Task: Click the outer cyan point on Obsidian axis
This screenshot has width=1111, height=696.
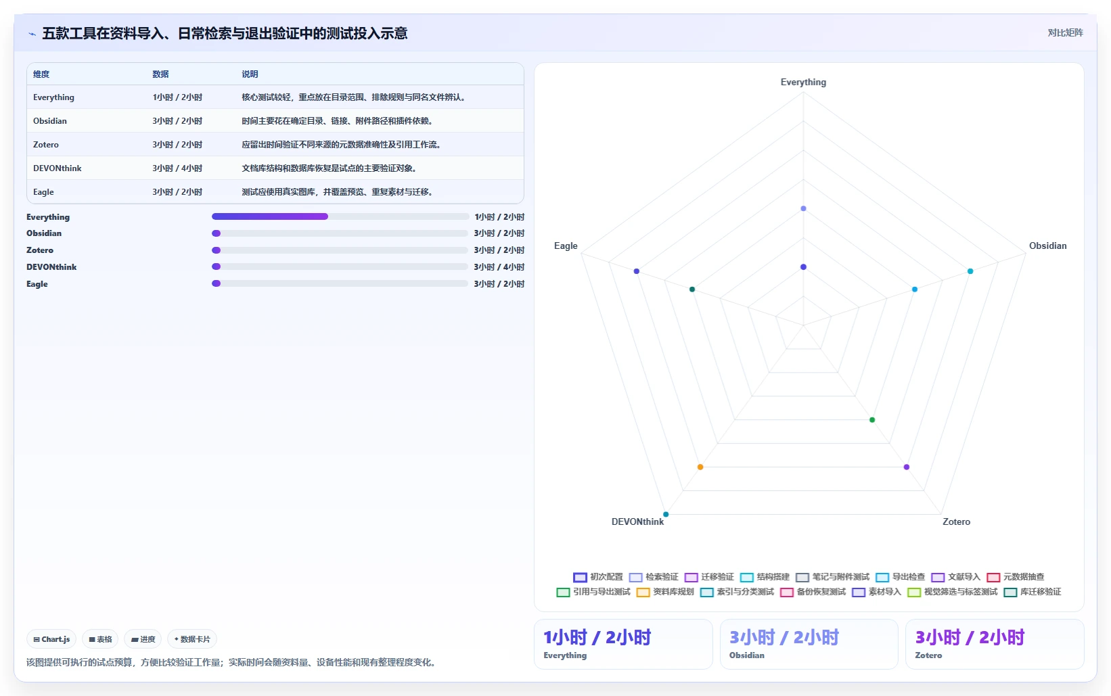Action: [970, 271]
